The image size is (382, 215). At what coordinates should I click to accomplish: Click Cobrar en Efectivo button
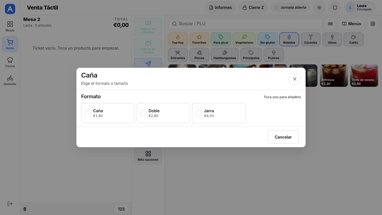[x=148, y=27]
